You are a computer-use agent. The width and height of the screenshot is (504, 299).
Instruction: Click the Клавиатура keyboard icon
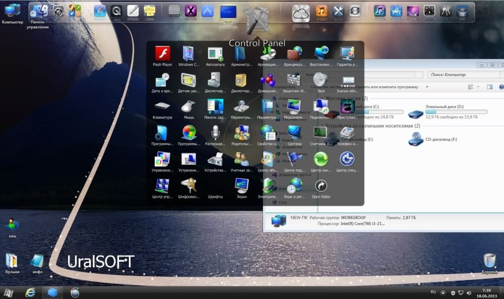(162, 107)
